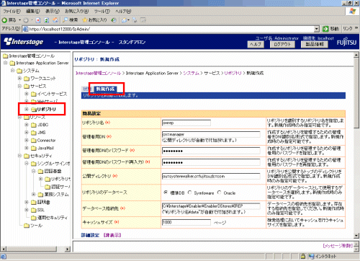The height and width of the screenshot is (261, 360).
Task: Click the Refresh page toolbar icon
Action: tap(47, 20)
